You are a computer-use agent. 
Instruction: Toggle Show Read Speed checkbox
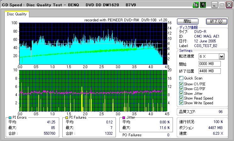181,98
